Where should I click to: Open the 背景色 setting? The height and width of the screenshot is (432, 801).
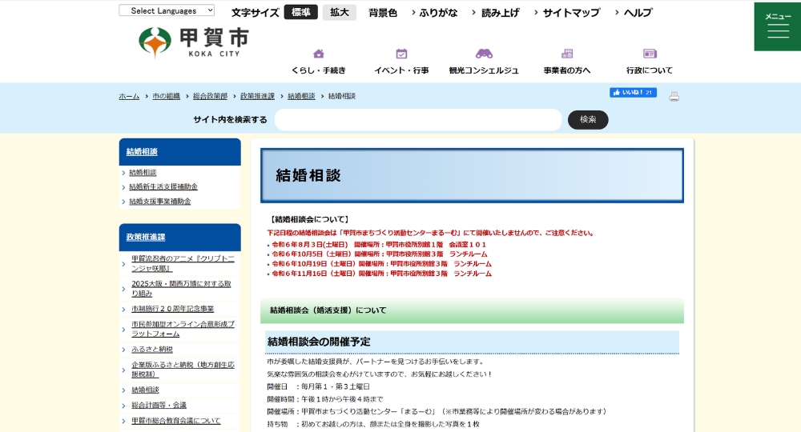[383, 13]
